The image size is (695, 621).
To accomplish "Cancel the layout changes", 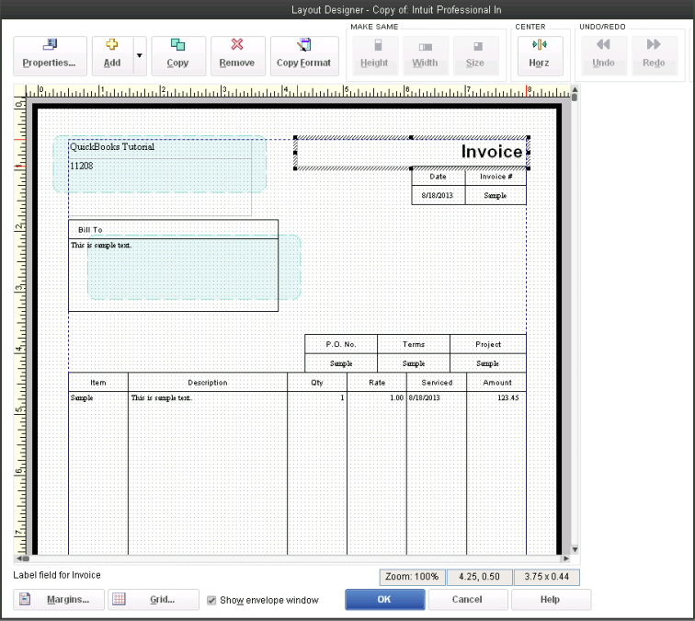I will click(x=468, y=600).
